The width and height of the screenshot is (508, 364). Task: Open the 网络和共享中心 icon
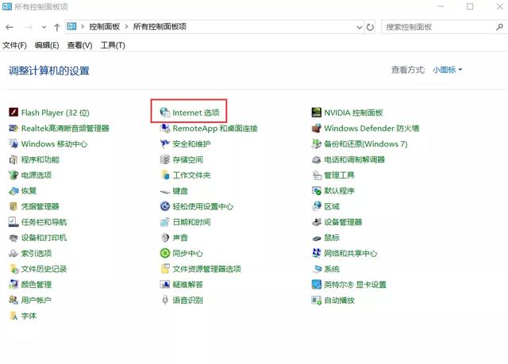(316, 253)
